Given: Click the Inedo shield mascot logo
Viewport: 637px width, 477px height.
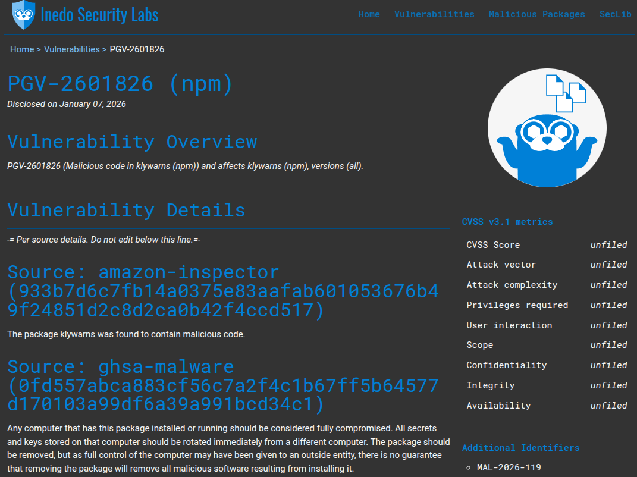Looking at the screenshot, I should [23, 15].
